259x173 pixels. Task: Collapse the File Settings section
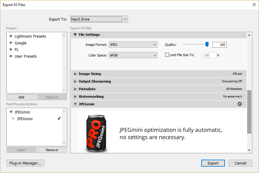tap(75, 35)
